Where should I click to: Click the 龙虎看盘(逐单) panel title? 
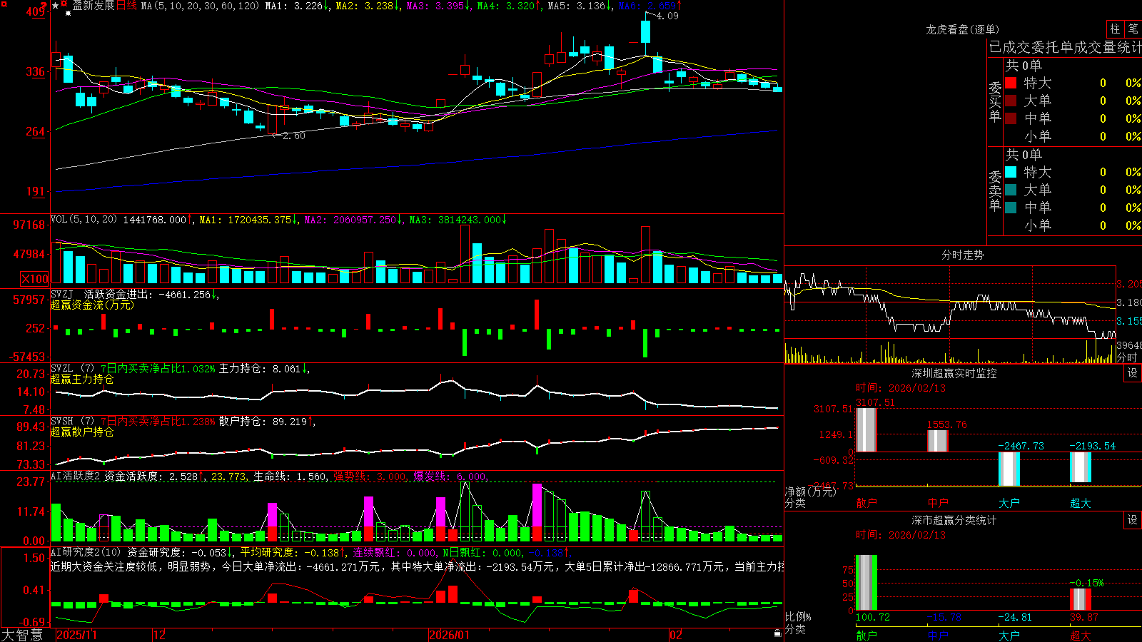click(962, 29)
